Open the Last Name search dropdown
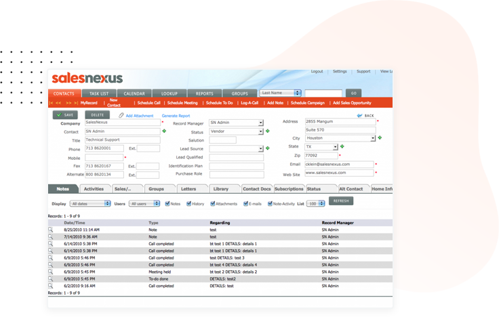Viewport: 499px width, 317px height. 281,93
